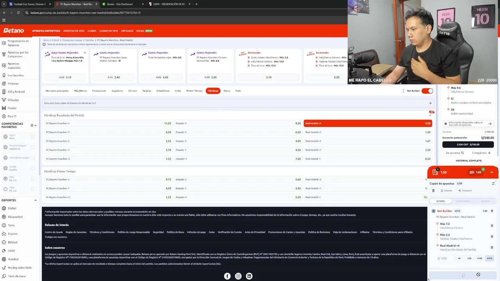Remove Más 7.5 corners selection from coupon
Screen dimensions: 500x281
tap(492, 226)
